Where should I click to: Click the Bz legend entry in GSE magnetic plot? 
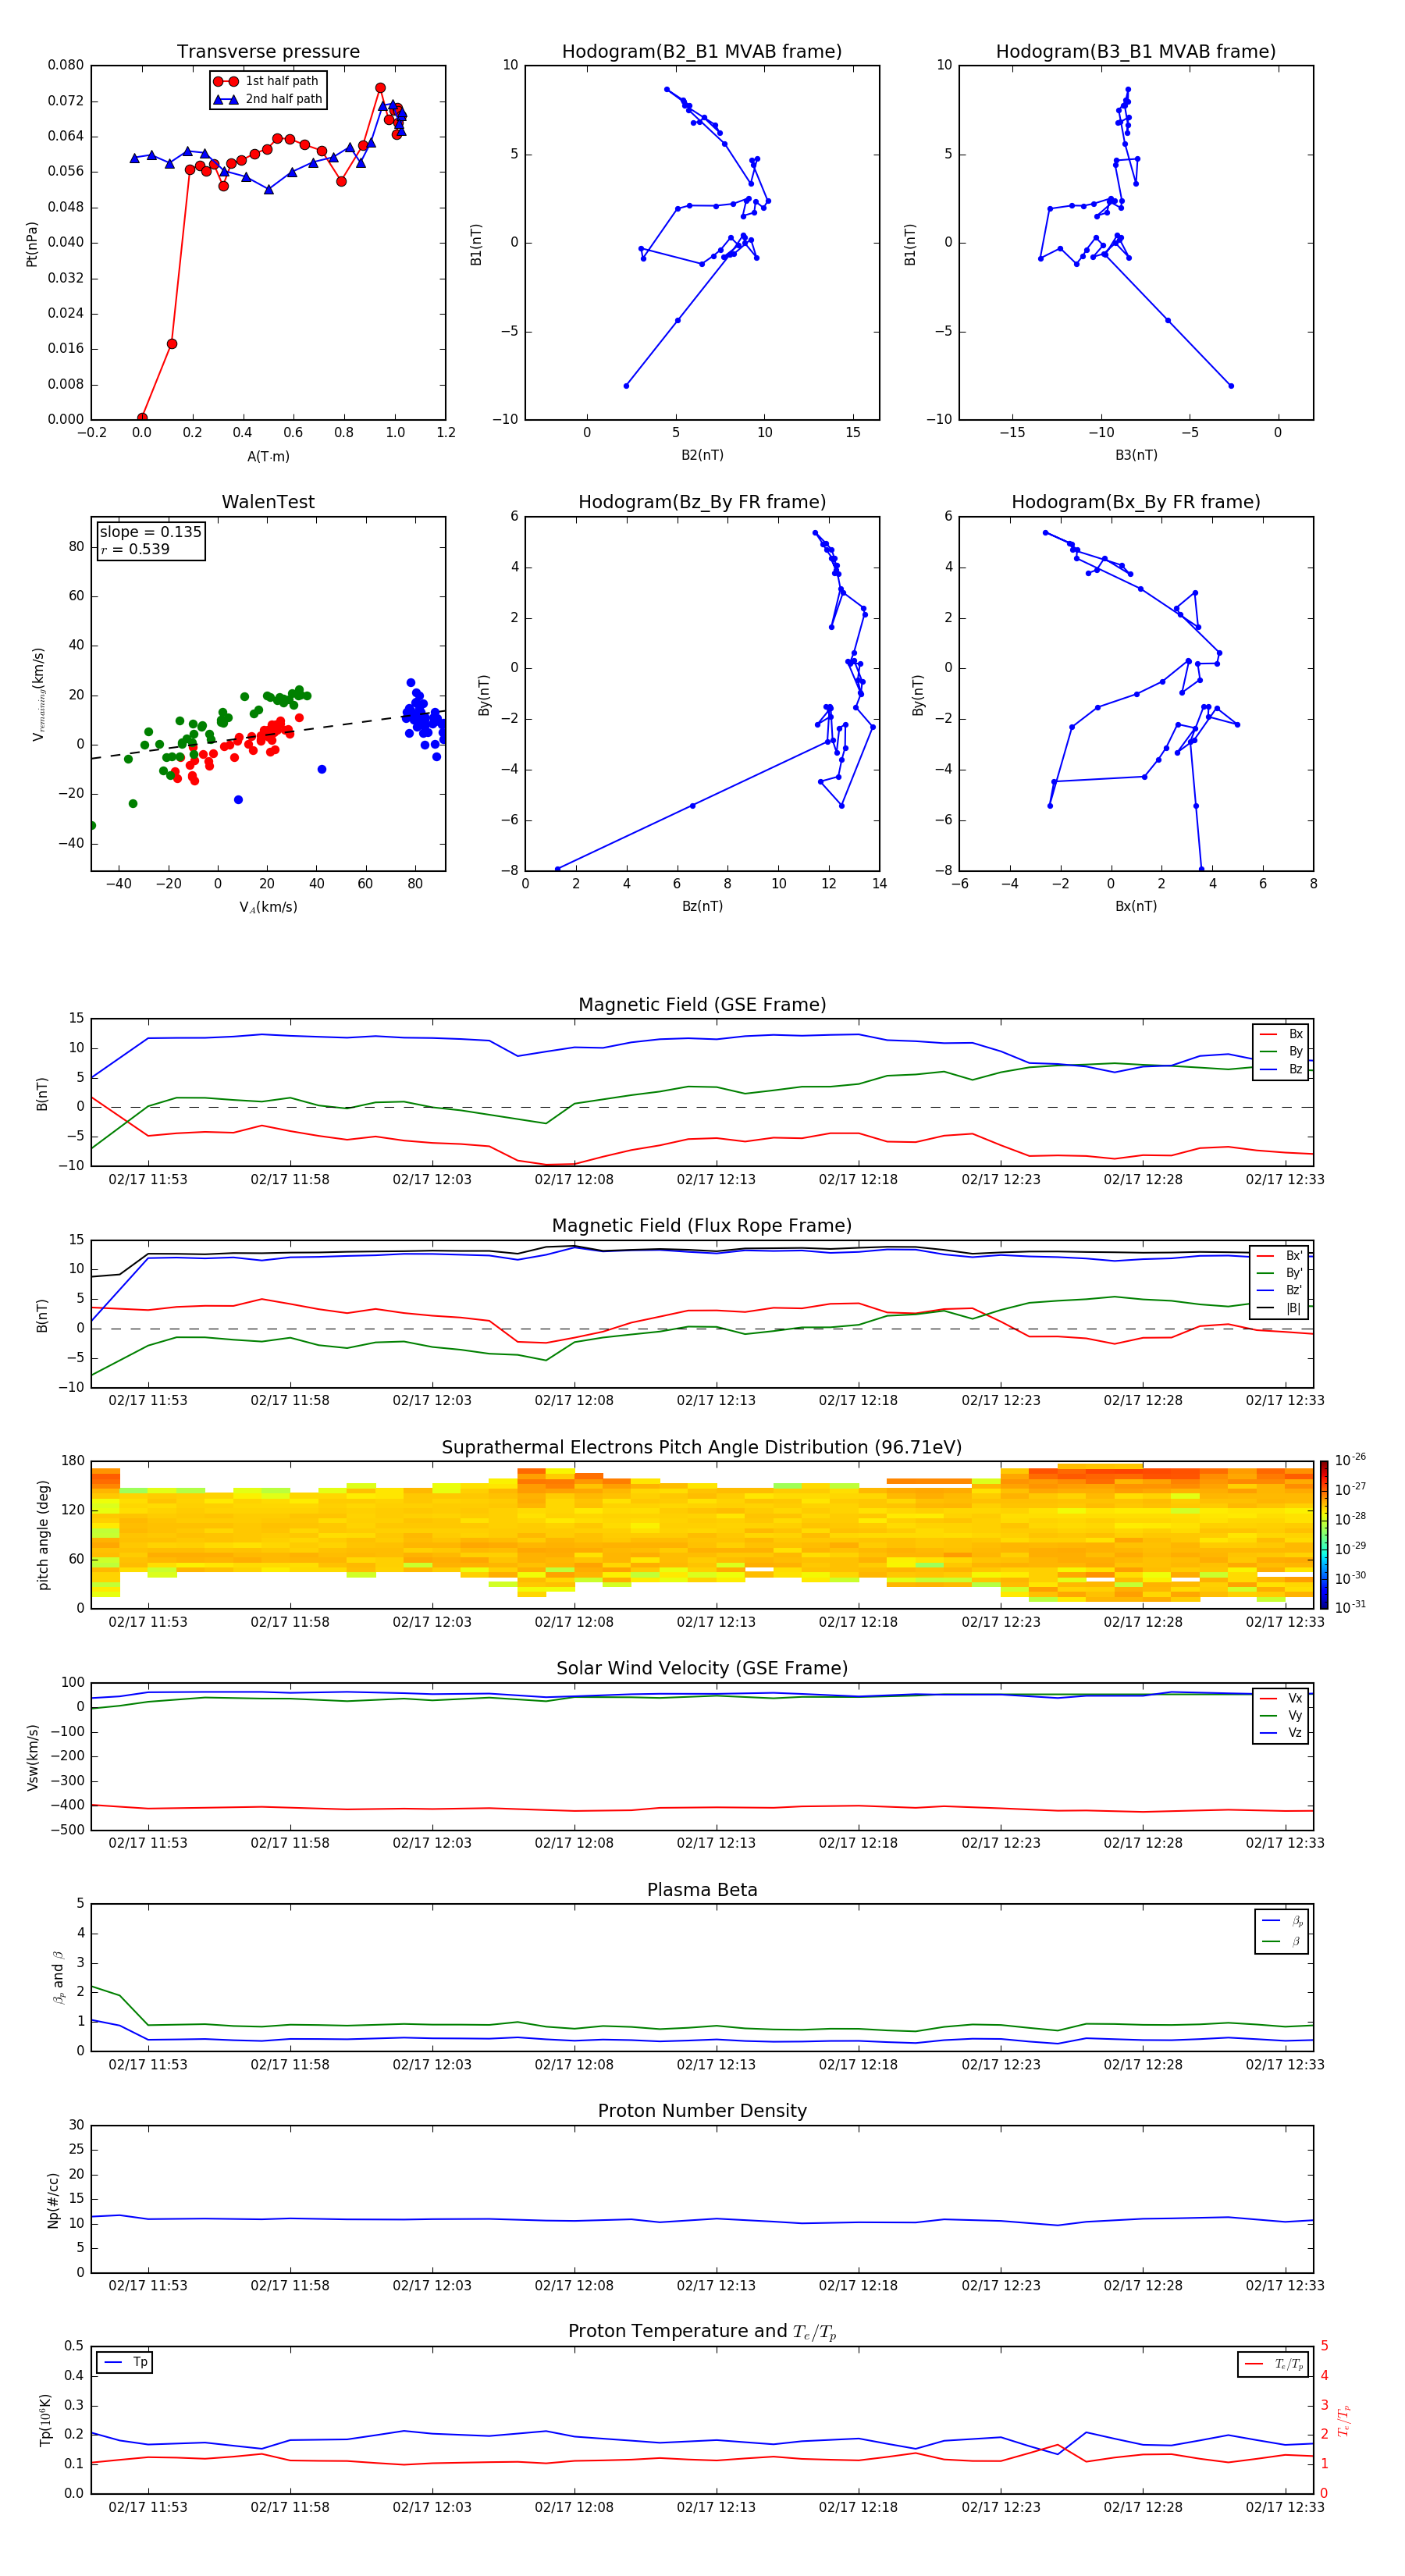pyautogui.click(x=1282, y=1069)
